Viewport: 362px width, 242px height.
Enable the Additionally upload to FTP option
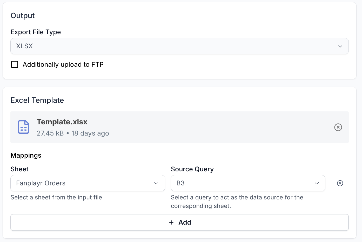pyautogui.click(x=15, y=64)
